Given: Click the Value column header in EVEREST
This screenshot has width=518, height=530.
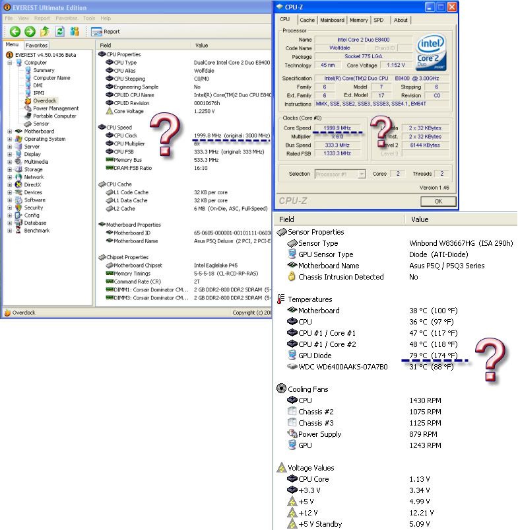Looking at the screenshot, I should click(232, 46).
